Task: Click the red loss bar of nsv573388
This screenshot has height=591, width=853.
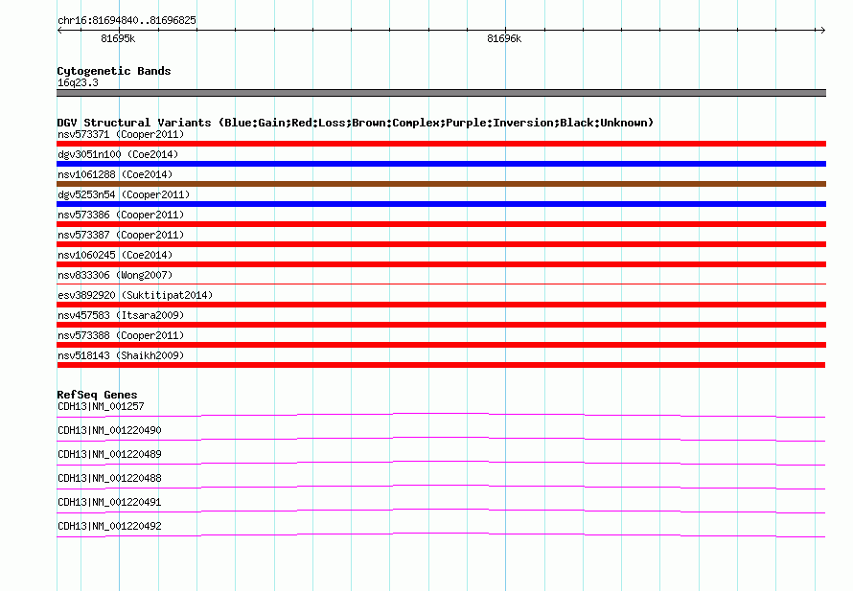Action: click(441, 345)
